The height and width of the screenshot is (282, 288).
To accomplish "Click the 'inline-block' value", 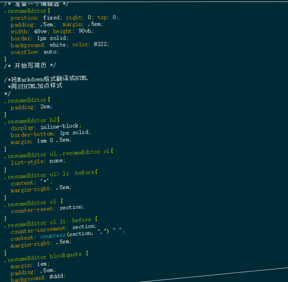I will [59, 126].
